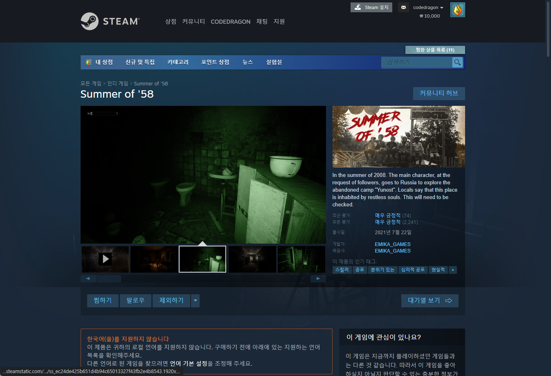Open the 커뮤니티 menu
The height and width of the screenshot is (376, 551).
[193, 22]
